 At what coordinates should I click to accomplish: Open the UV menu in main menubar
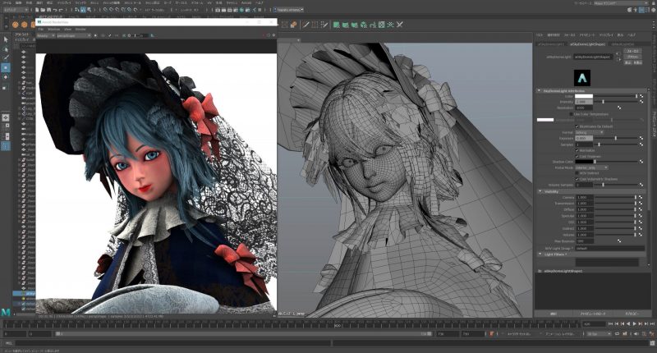coord(209,2)
